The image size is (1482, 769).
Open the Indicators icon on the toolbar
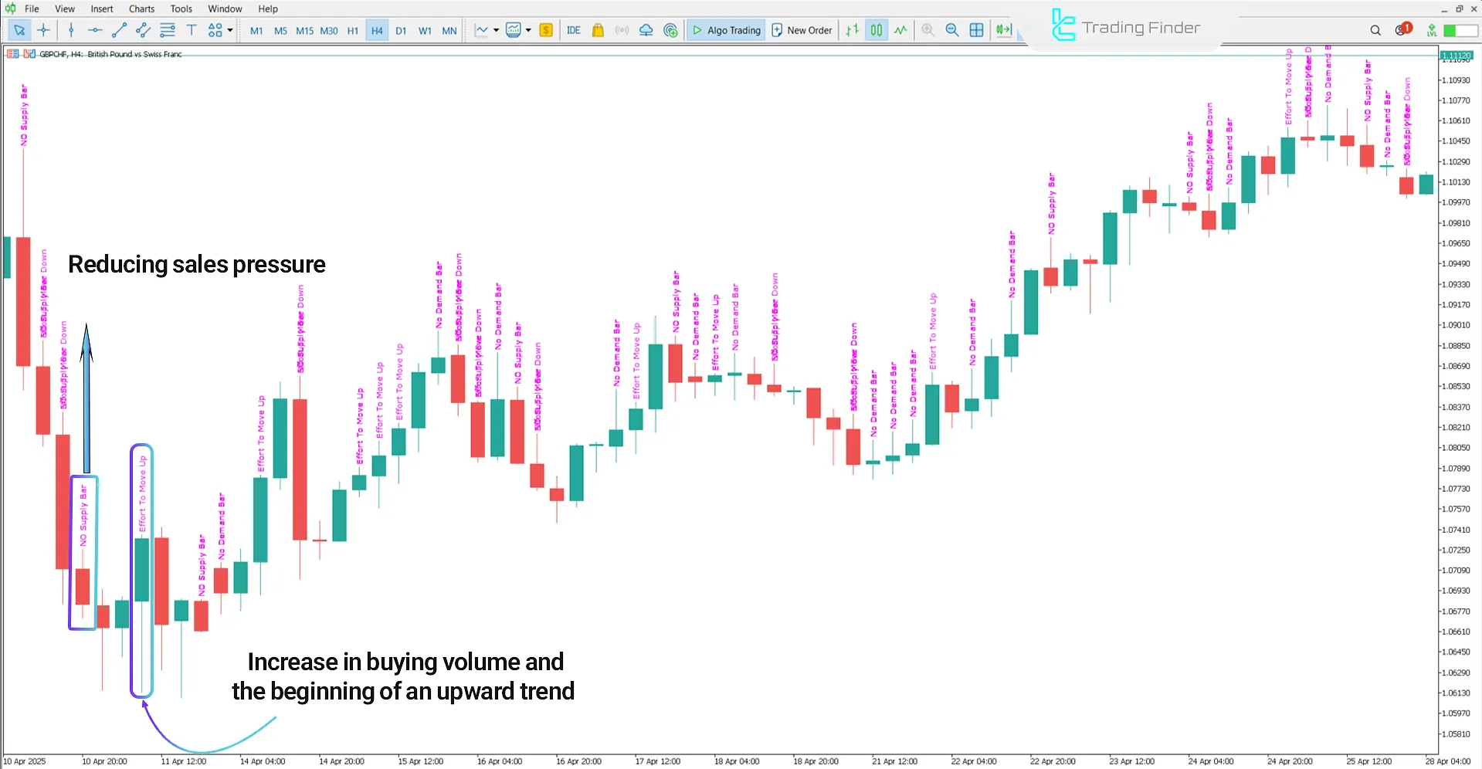point(515,30)
